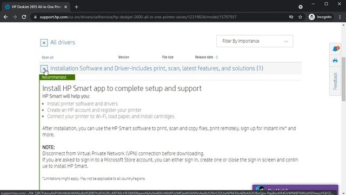
Task: Go back to the previous page
Action: tap(6, 17)
